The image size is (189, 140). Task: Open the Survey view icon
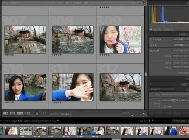pyautogui.click(x=27, y=114)
